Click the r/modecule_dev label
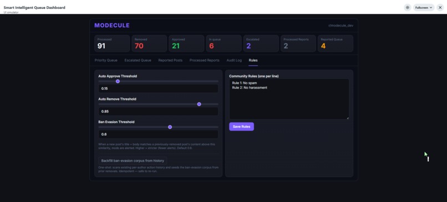The image size is (447, 202). (x=341, y=26)
